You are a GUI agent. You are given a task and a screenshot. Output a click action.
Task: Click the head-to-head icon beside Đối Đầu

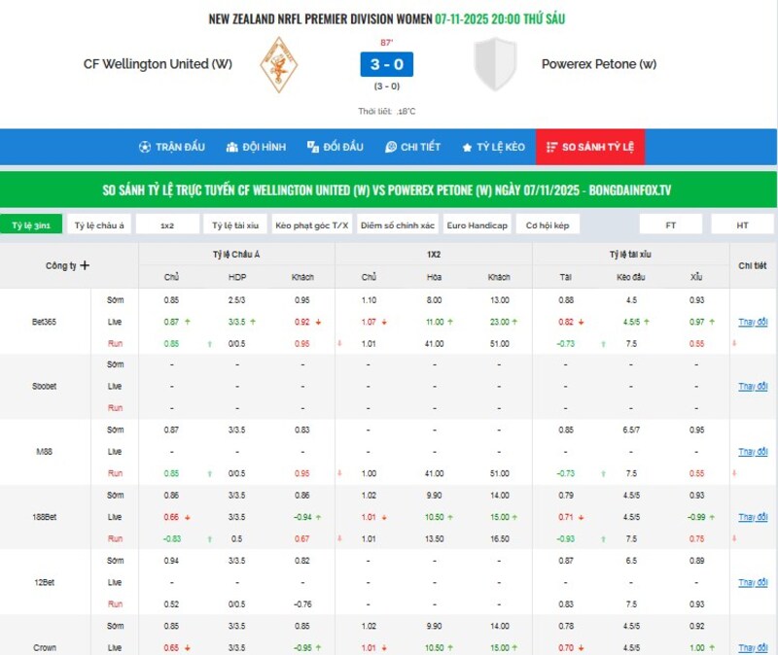pos(313,147)
